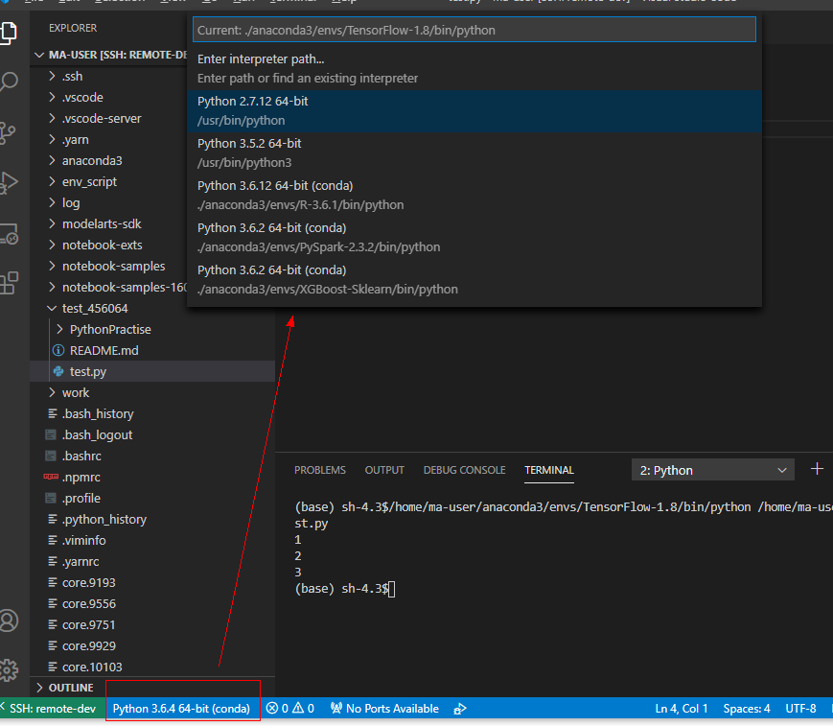Image resolution: width=833 pixels, height=726 pixels.
Task: Open Source Control view icon
Action: [x=8, y=133]
